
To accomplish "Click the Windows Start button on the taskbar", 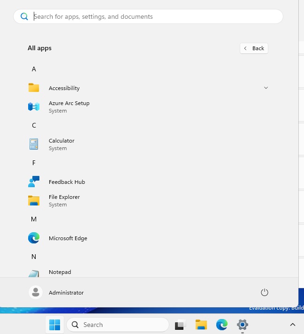I will pyautogui.click(x=54, y=325).
